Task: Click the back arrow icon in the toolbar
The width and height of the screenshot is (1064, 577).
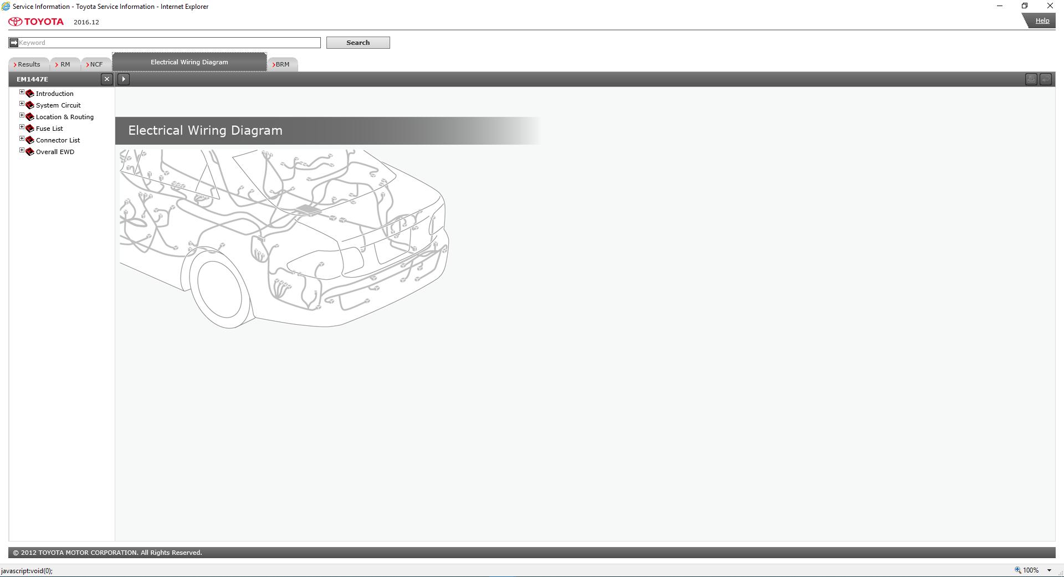Action: pos(1046,79)
